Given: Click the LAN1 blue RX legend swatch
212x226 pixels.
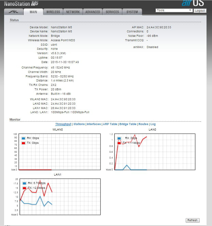Looking at the screenshot, I should 24,183.
